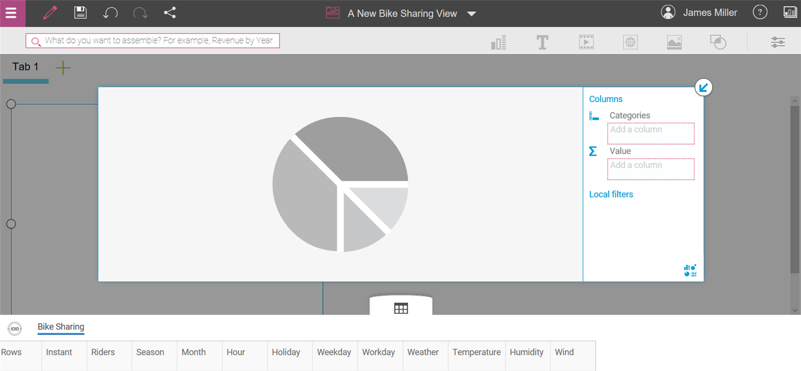Insert a text box with the T icon
The width and height of the screenshot is (801, 371).
(x=542, y=42)
